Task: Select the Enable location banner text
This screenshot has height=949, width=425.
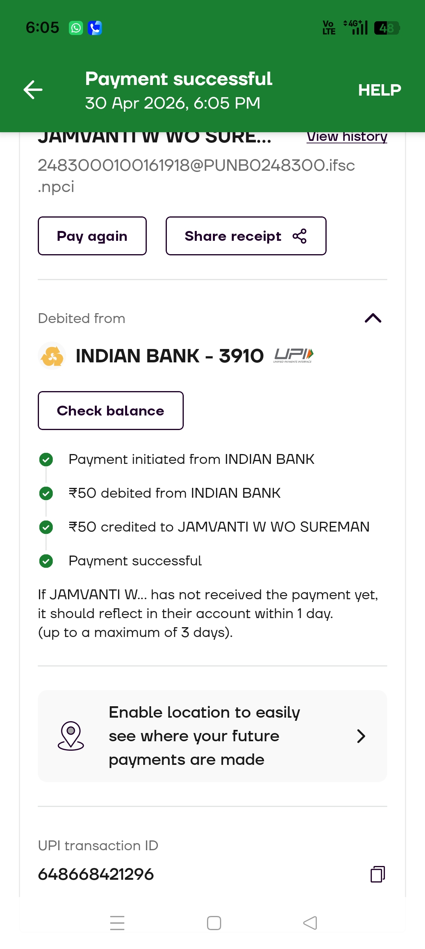Action: click(204, 736)
